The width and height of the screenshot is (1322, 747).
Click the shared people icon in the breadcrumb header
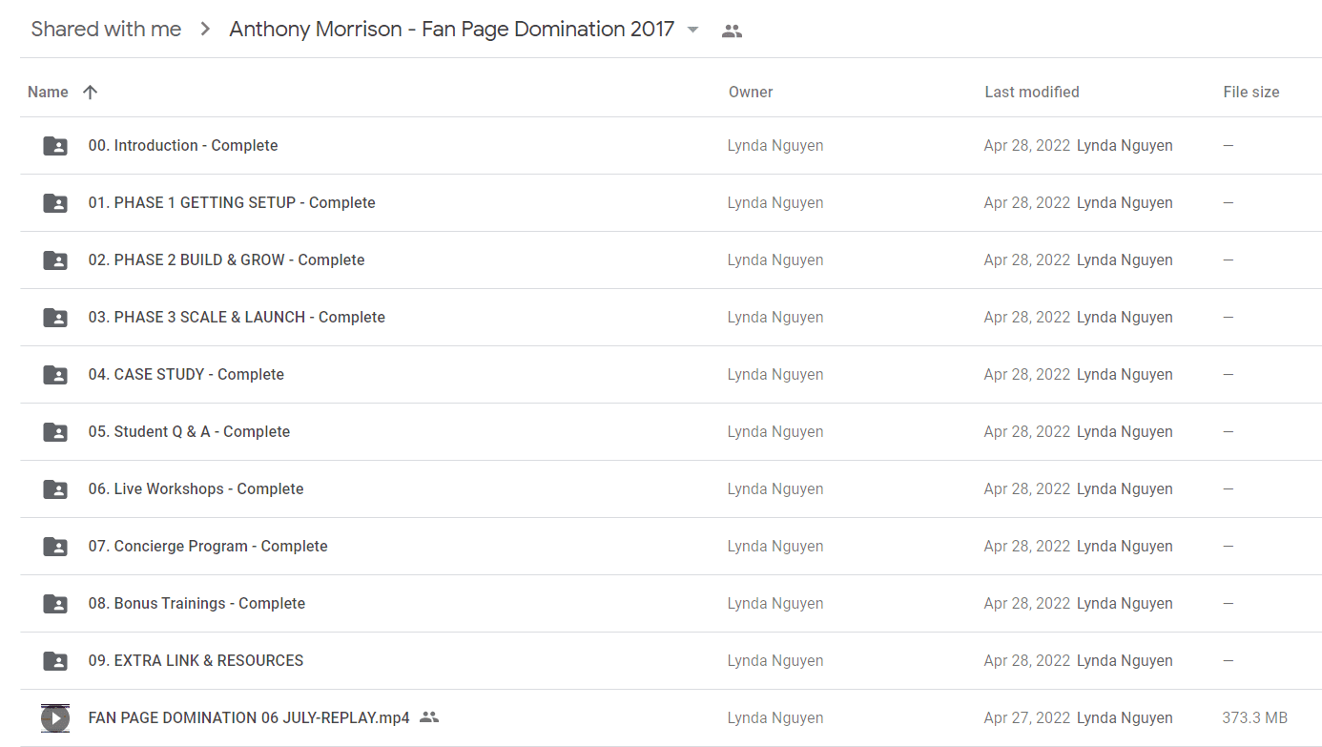point(732,31)
